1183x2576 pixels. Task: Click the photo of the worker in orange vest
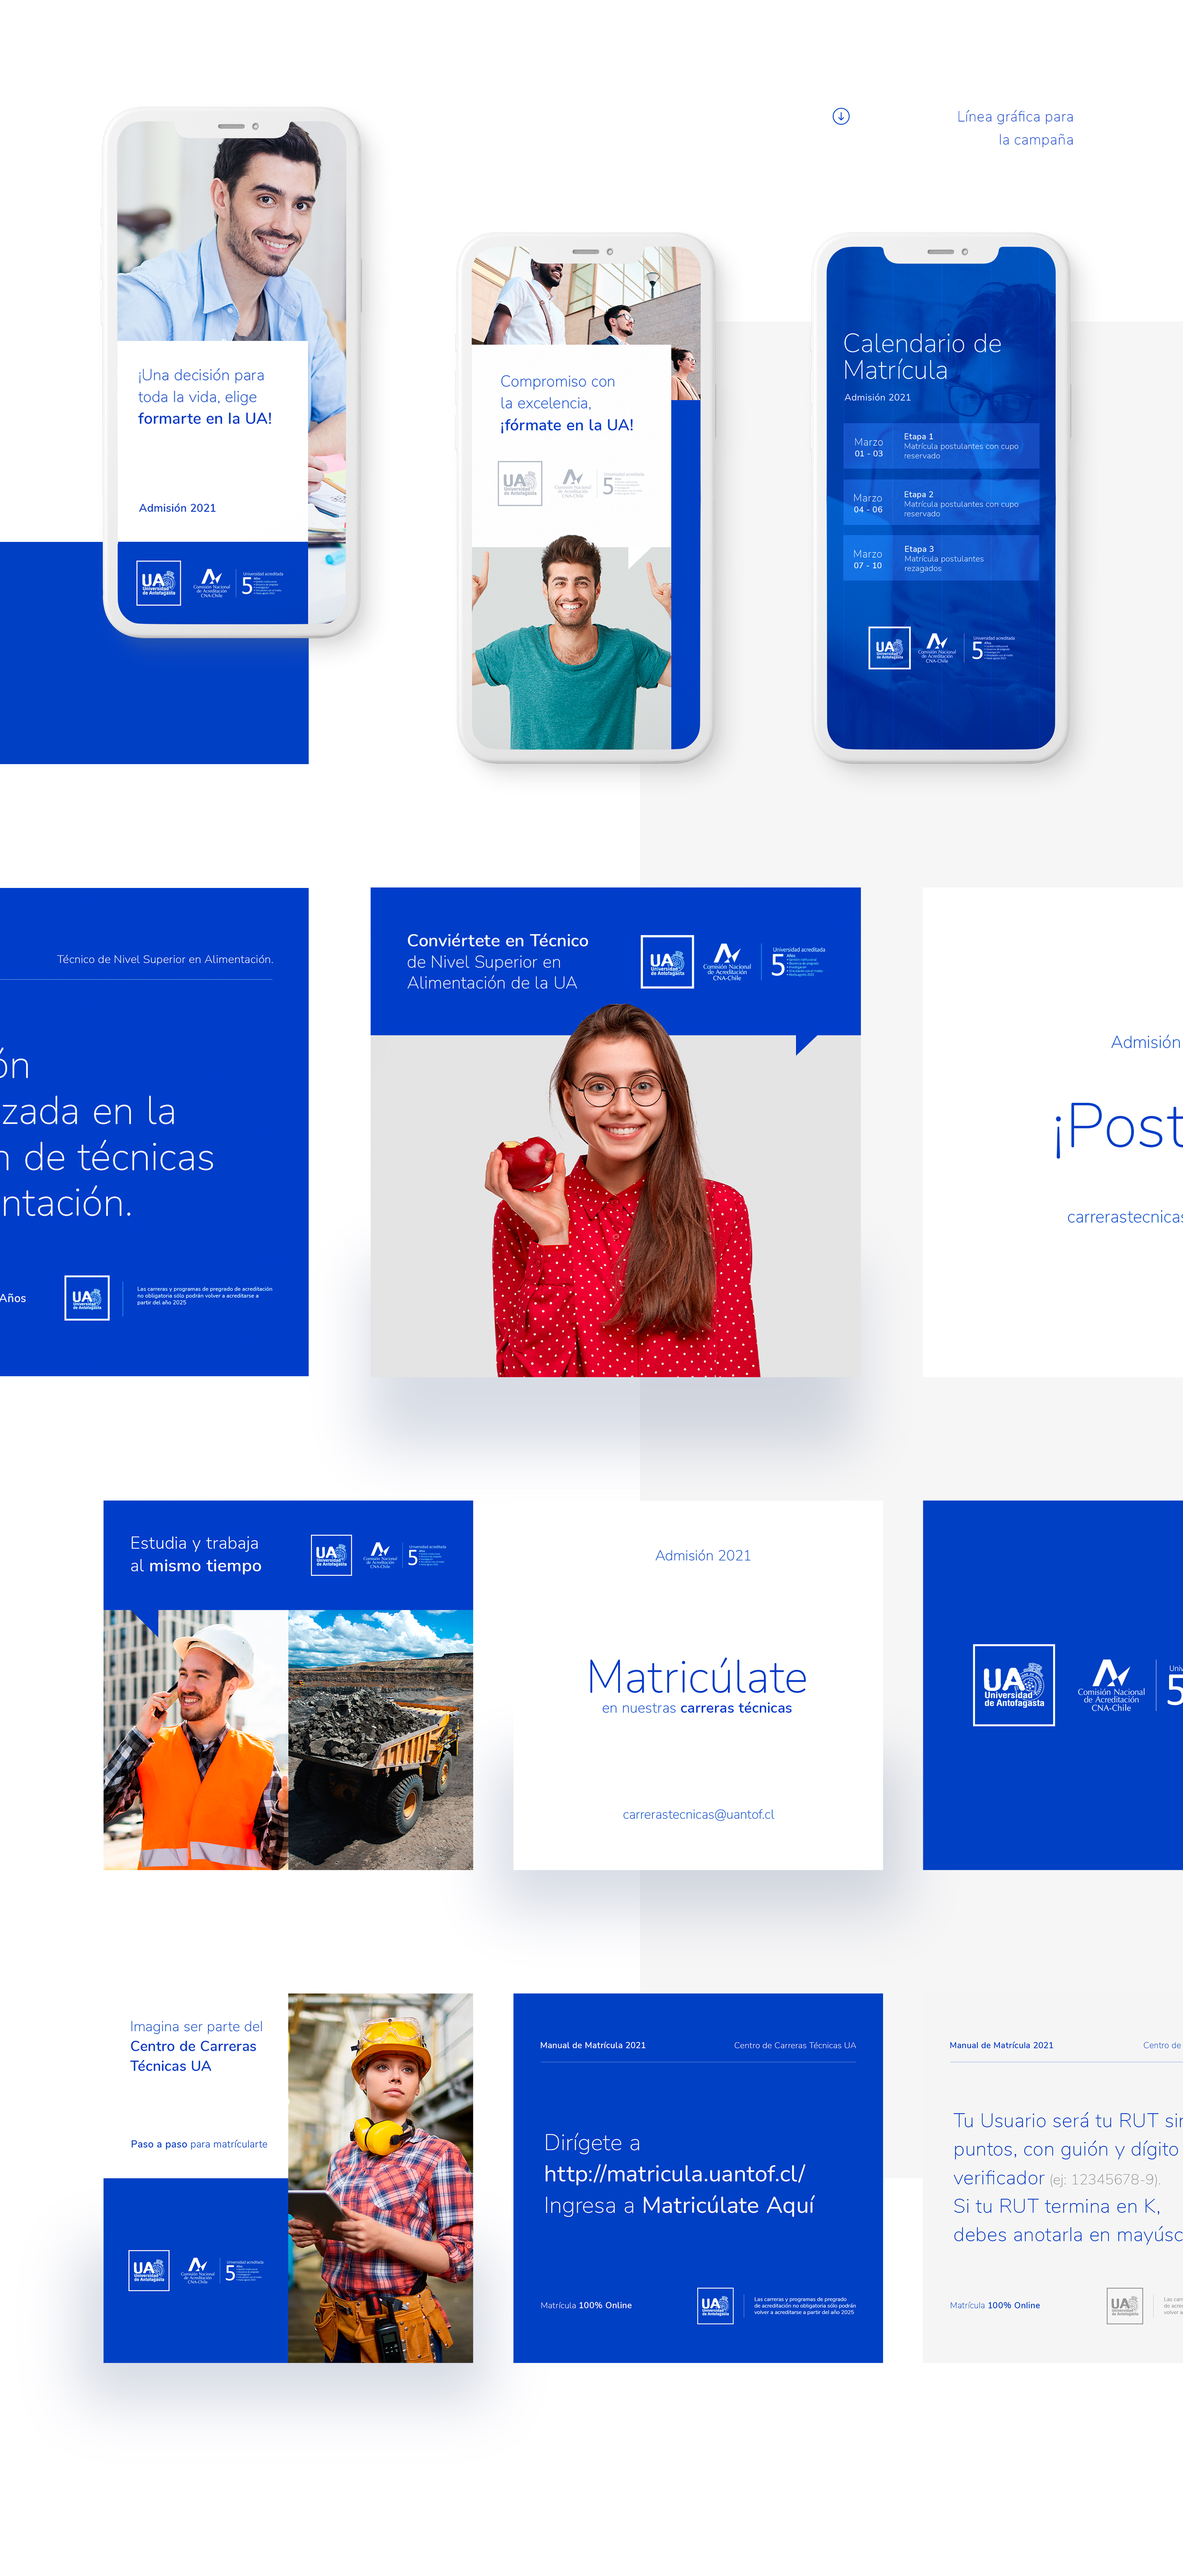tap(196, 1740)
